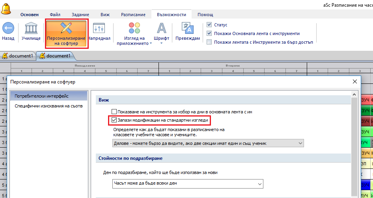Open the Напреднал sliders icon

[x=99, y=28]
